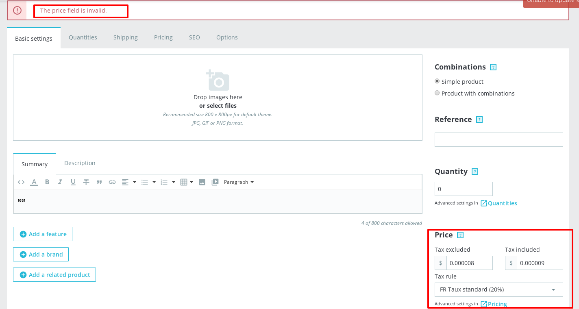Screen dimensions: 579x309
Task: Follow the Quantities advanced settings link
Action: pyautogui.click(x=499, y=203)
